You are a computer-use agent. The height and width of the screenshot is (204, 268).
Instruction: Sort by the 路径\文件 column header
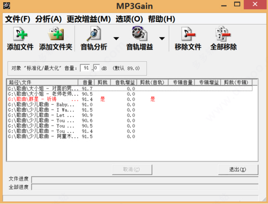click(x=42, y=83)
